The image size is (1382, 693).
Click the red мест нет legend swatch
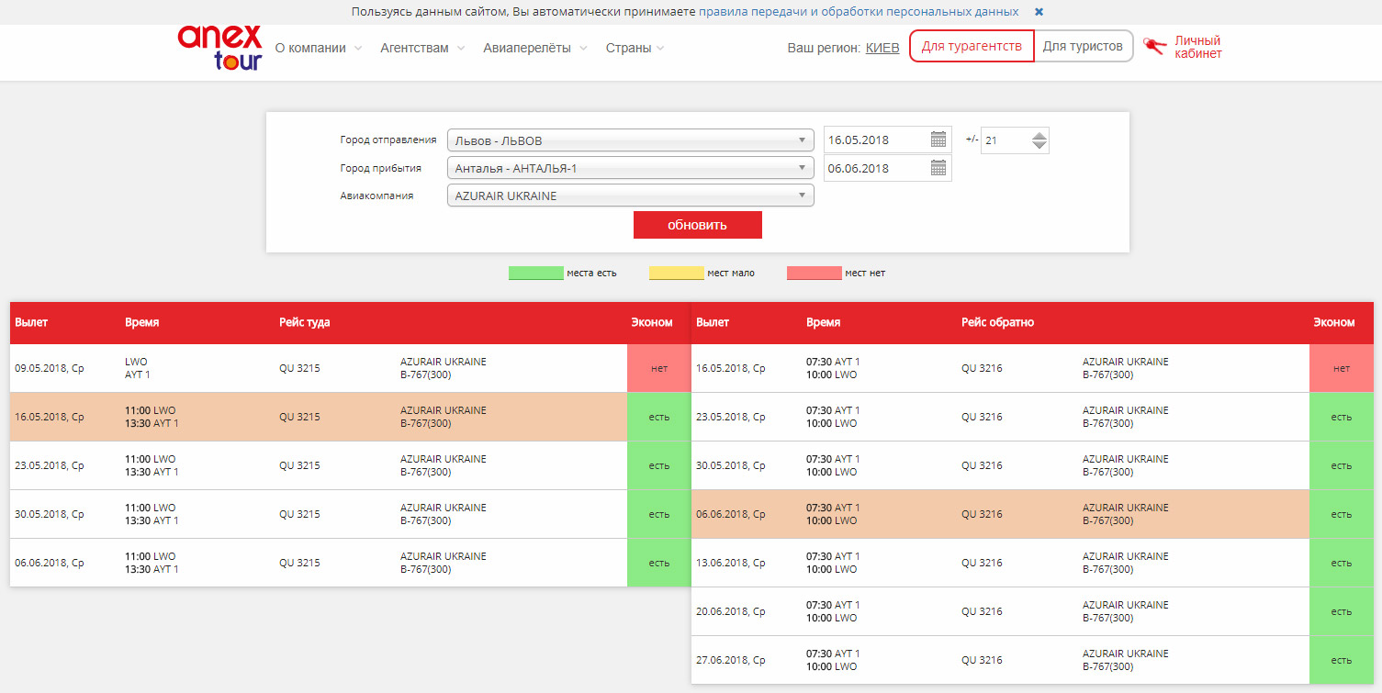(x=814, y=273)
